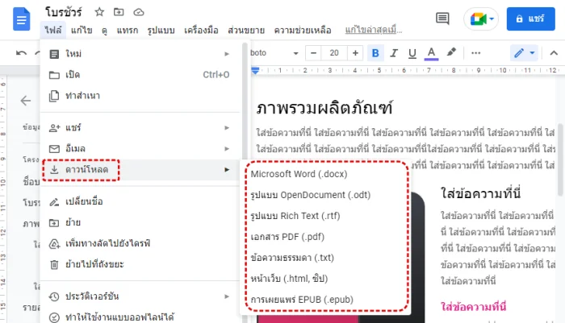Open the ความช่วยเหลือ menu
The image size is (565, 323).
(303, 31)
